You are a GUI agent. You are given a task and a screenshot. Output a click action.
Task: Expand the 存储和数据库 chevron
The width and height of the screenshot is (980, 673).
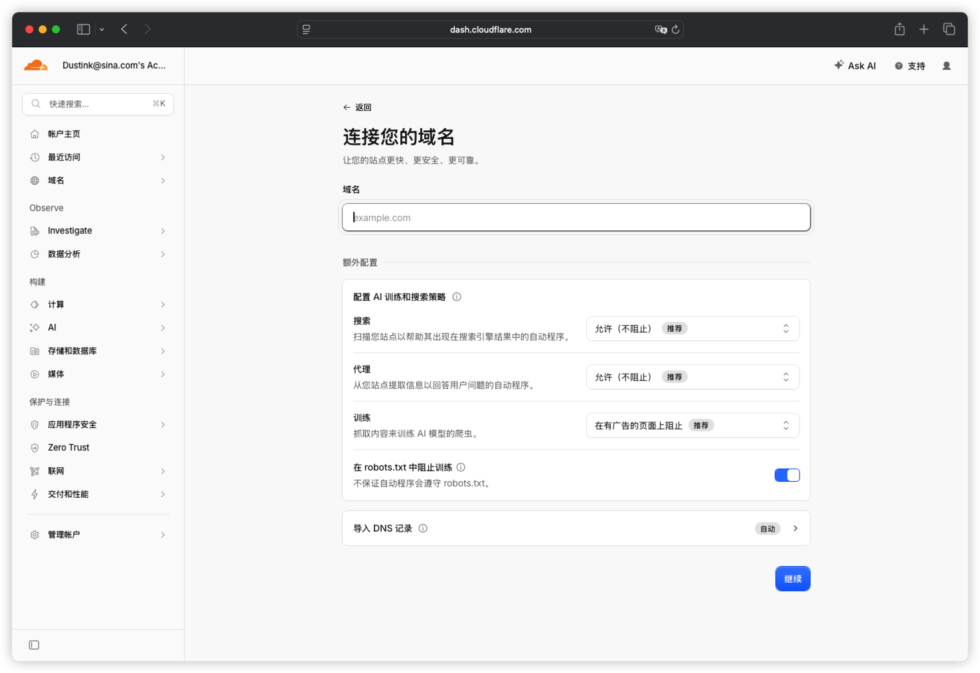tap(163, 351)
